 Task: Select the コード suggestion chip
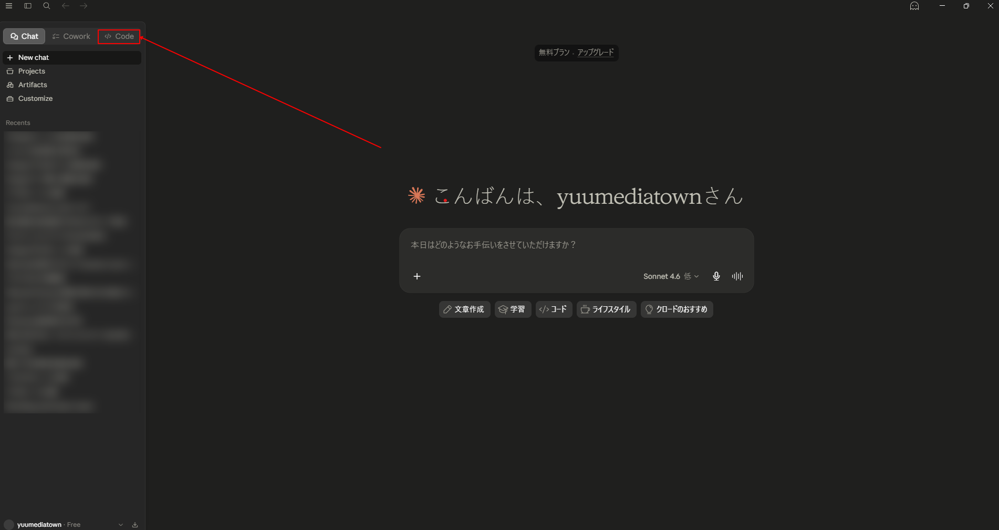click(554, 309)
